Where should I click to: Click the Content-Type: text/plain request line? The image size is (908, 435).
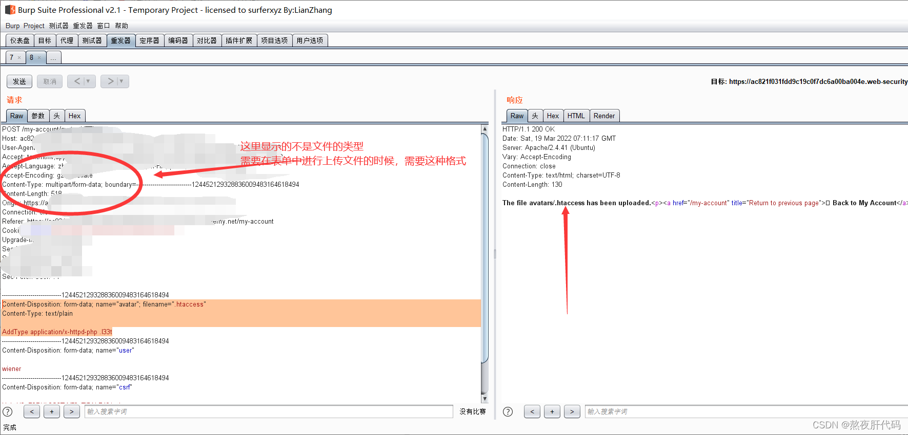37,314
